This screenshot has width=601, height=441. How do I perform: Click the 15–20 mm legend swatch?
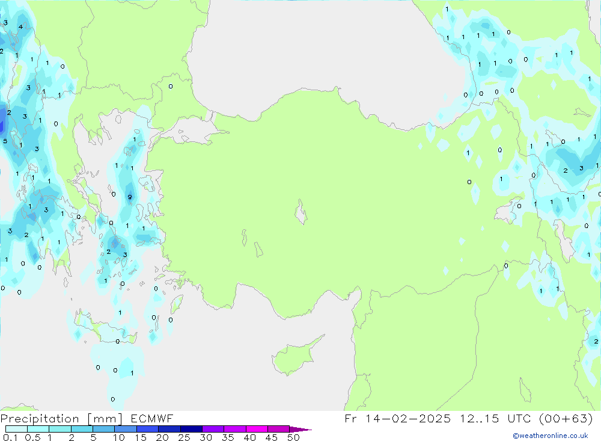click(147, 429)
